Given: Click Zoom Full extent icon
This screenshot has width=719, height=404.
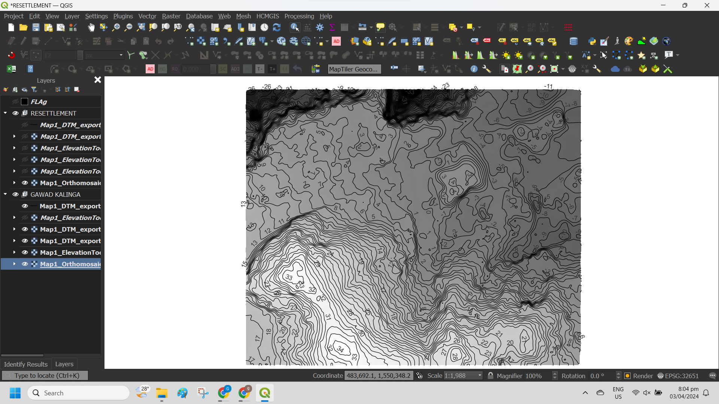Looking at the screenshot, I should 141,27.
